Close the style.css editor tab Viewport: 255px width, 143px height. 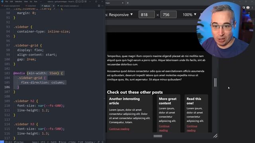pyautogui.click(x=53, y=6)
